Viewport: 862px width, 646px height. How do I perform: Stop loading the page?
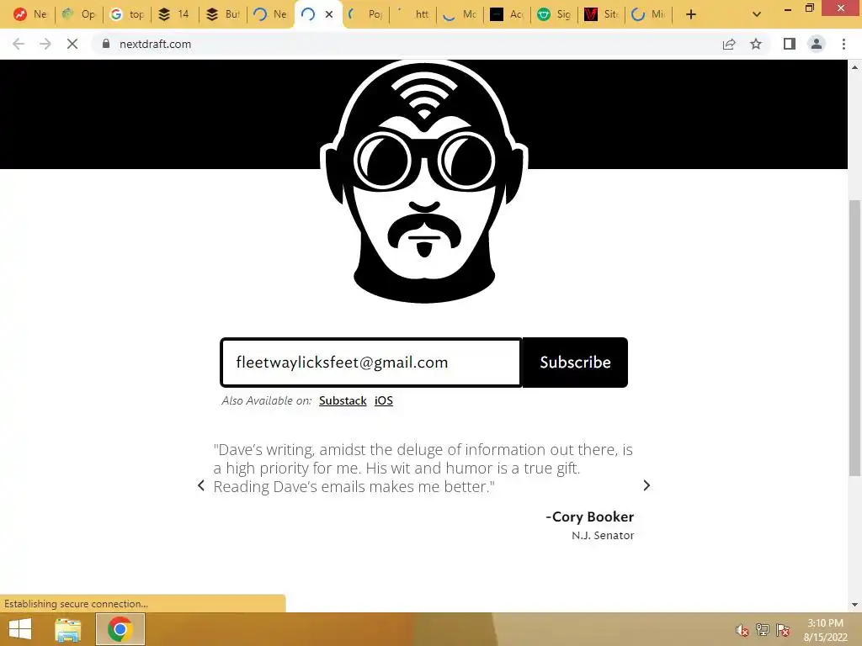(72, 44)
